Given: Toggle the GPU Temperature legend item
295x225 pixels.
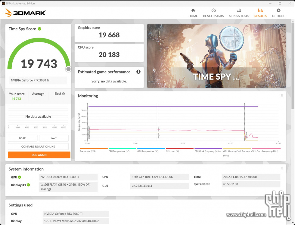Looking at the screenshot, I should pyautogui.click(x=151, y=150).
